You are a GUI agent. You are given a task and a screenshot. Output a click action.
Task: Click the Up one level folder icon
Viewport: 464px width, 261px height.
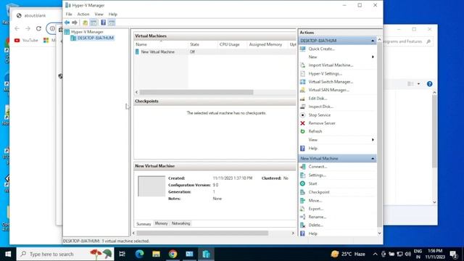(x=86, y=22)
